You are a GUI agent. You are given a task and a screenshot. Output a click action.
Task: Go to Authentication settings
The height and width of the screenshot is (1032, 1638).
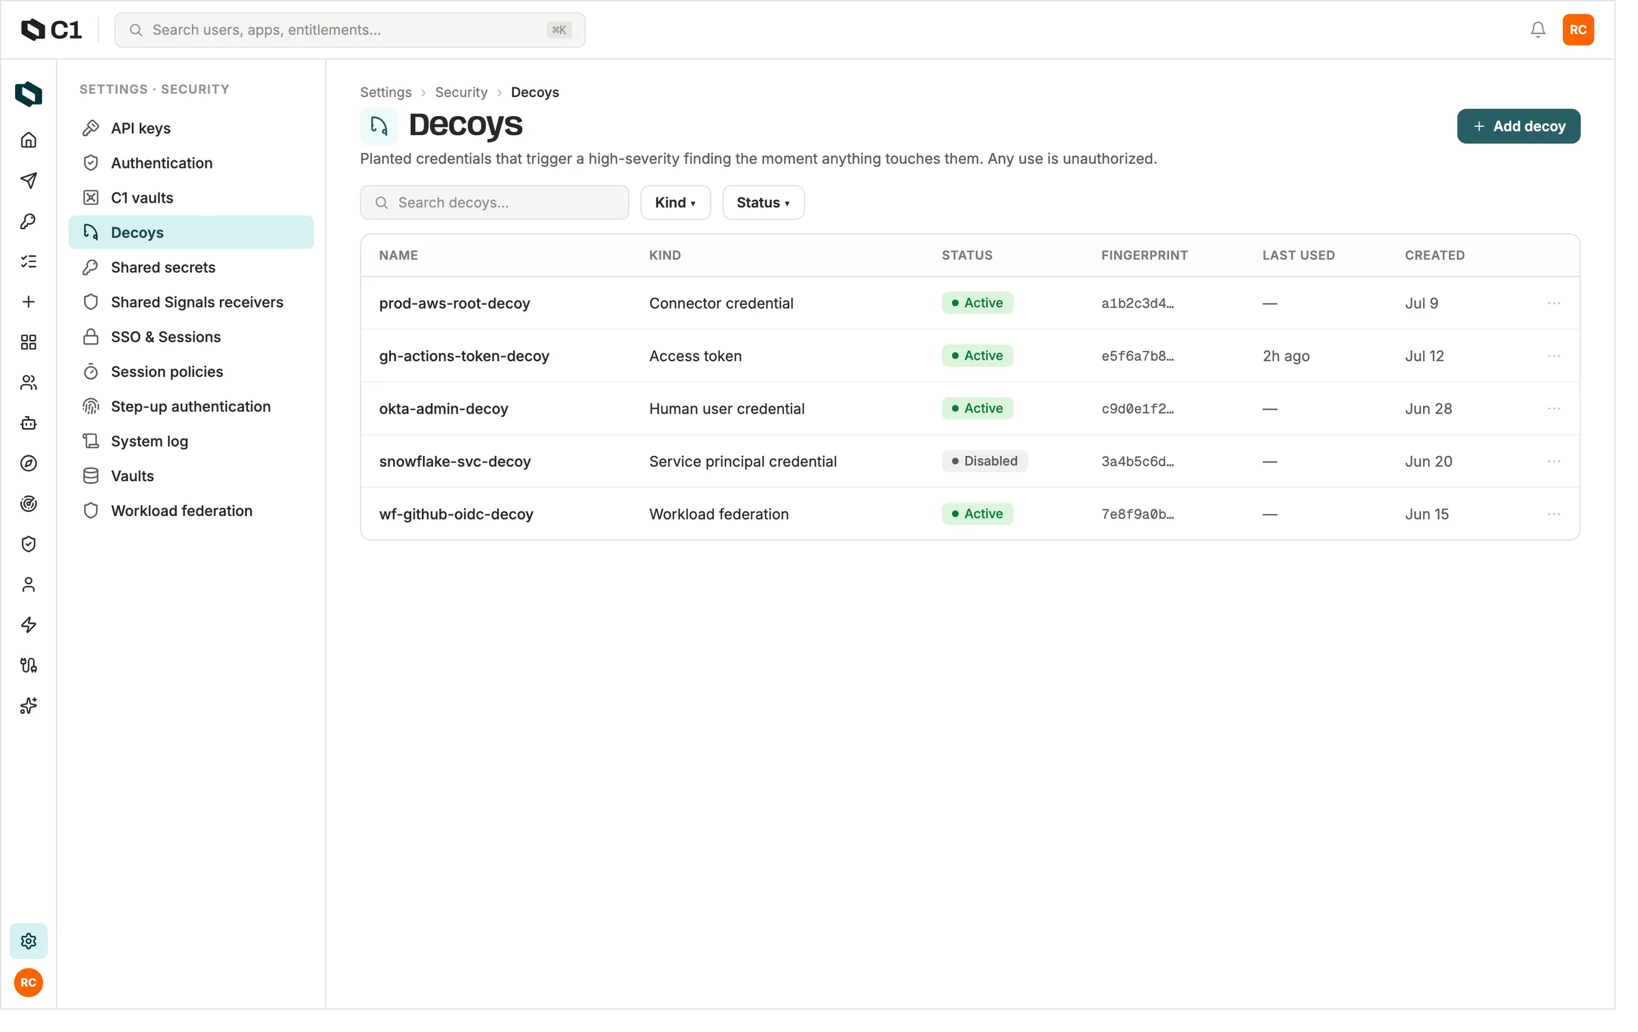pyautogui.click(x=191, y=163)
